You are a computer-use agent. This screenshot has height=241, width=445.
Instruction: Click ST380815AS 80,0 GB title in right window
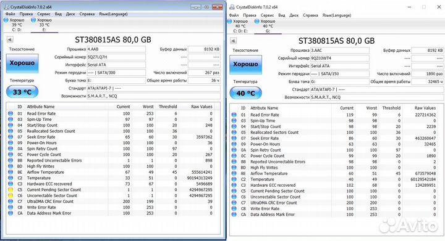336,41
